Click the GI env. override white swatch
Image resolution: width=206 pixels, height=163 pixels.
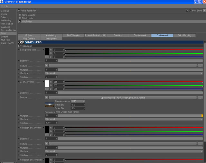coord(47,84)
